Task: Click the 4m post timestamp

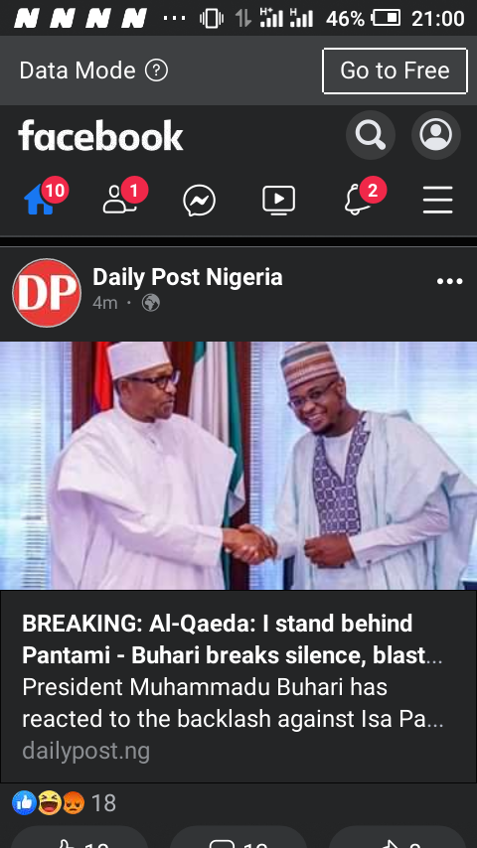Action: tap(105, 303)
